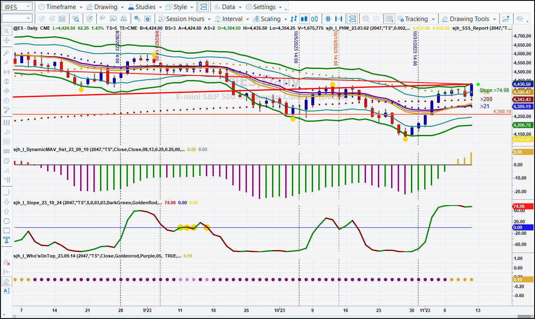Image resolution: width=535 pixels, height=319 pixels.
Task: Click the delete drawings red X icon
Action: (6, 262)
